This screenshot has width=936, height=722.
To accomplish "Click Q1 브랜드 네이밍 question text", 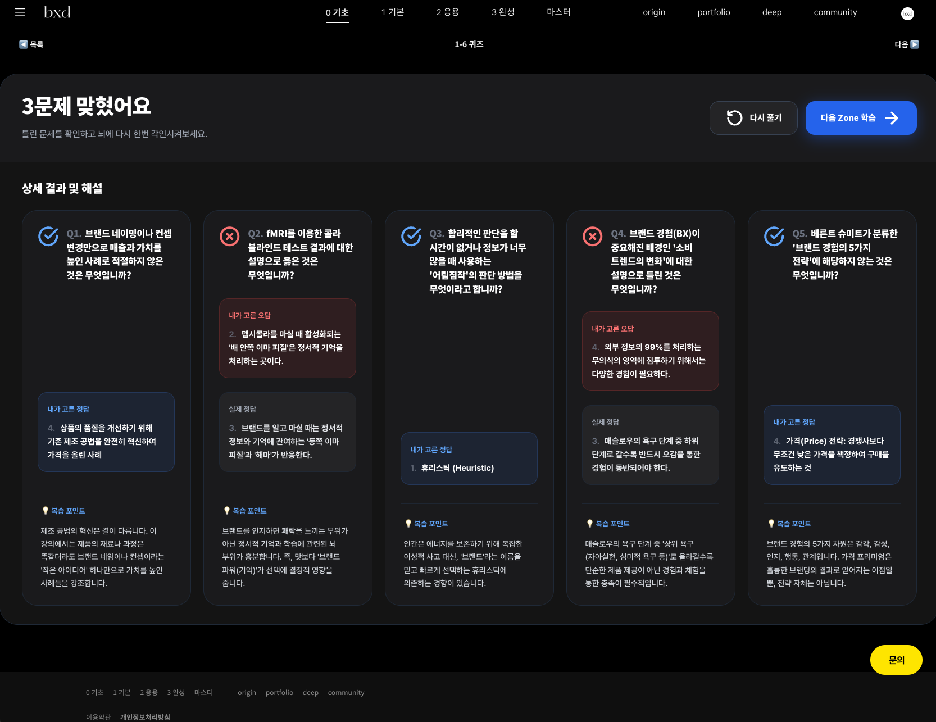I will point(119,255).
